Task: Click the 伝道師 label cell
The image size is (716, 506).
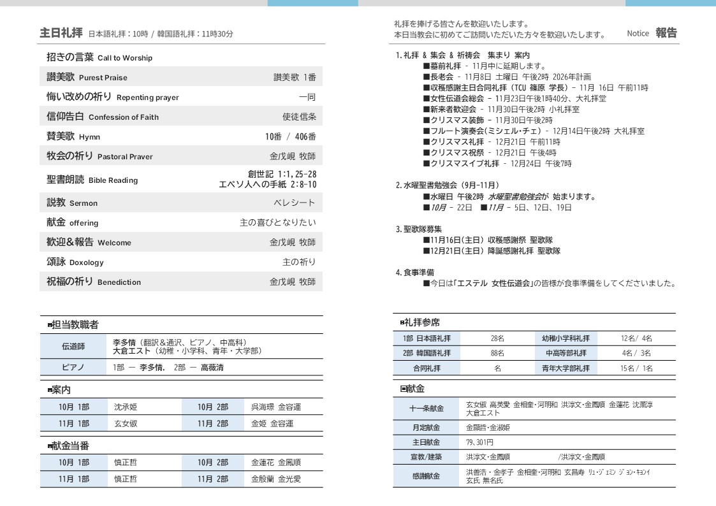Action: pyautogui.click(x=73, y=347)
